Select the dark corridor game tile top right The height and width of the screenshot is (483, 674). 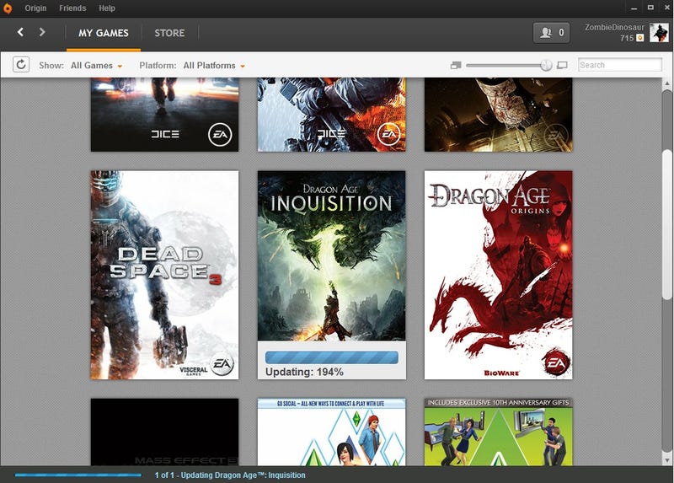click(498, 115)
